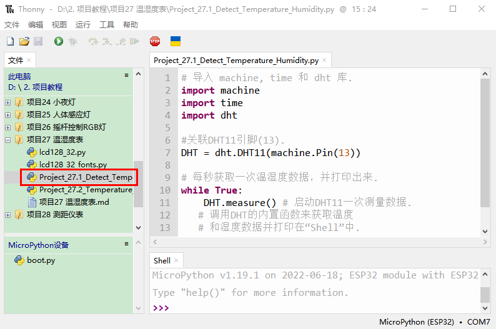496x329 pixels.
Task: Click the Step over debug icon
Action: click(x=93, y=41)
